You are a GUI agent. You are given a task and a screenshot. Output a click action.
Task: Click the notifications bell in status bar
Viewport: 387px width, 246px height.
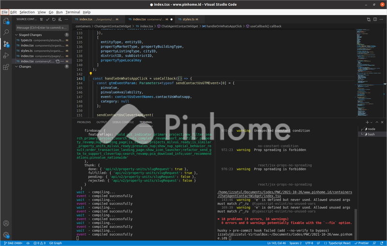pos(382,243)
